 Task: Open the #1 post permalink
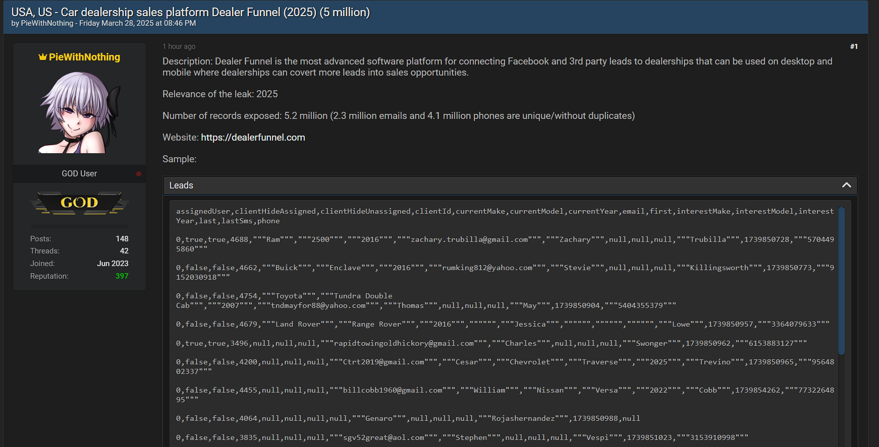[x=853, y=46]
